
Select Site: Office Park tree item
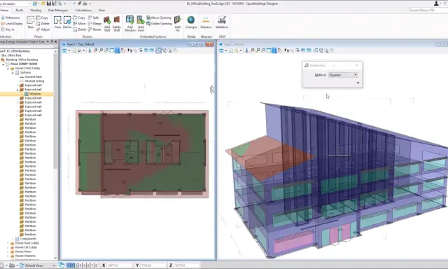[11, 55]
